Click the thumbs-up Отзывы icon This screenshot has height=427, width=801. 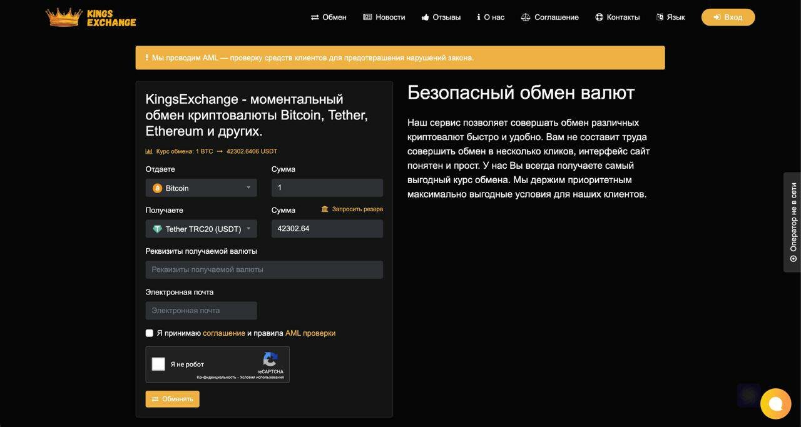(x=425, y=18)
